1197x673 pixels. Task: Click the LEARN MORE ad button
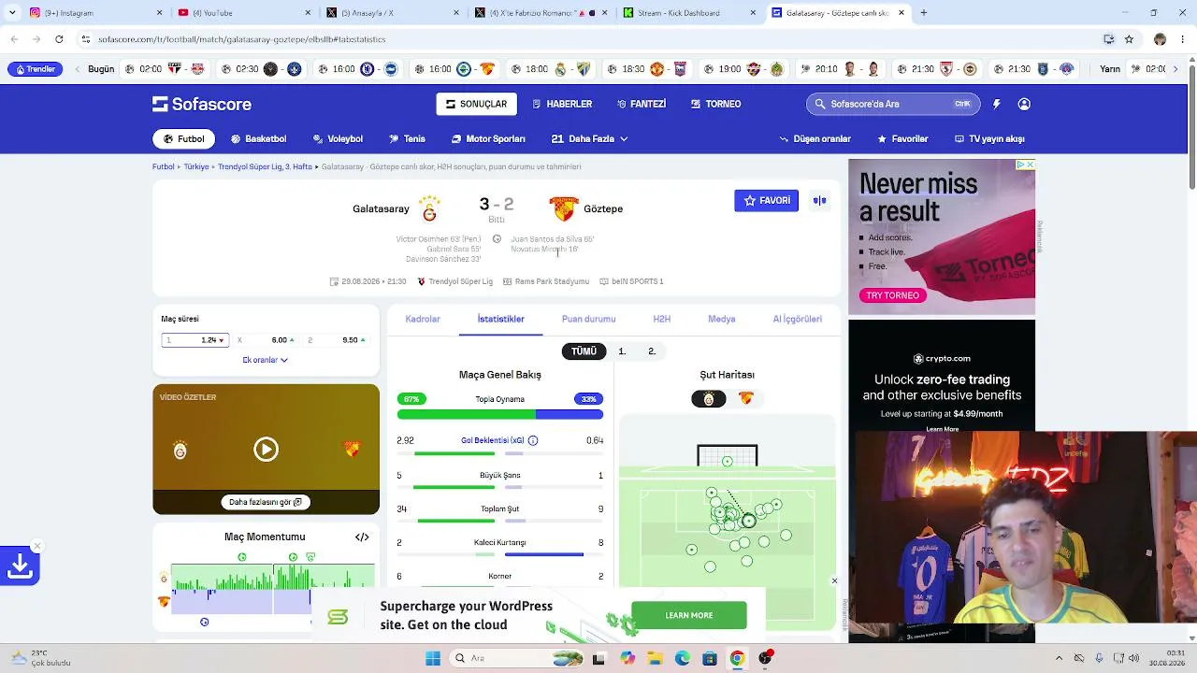point(689,615)
